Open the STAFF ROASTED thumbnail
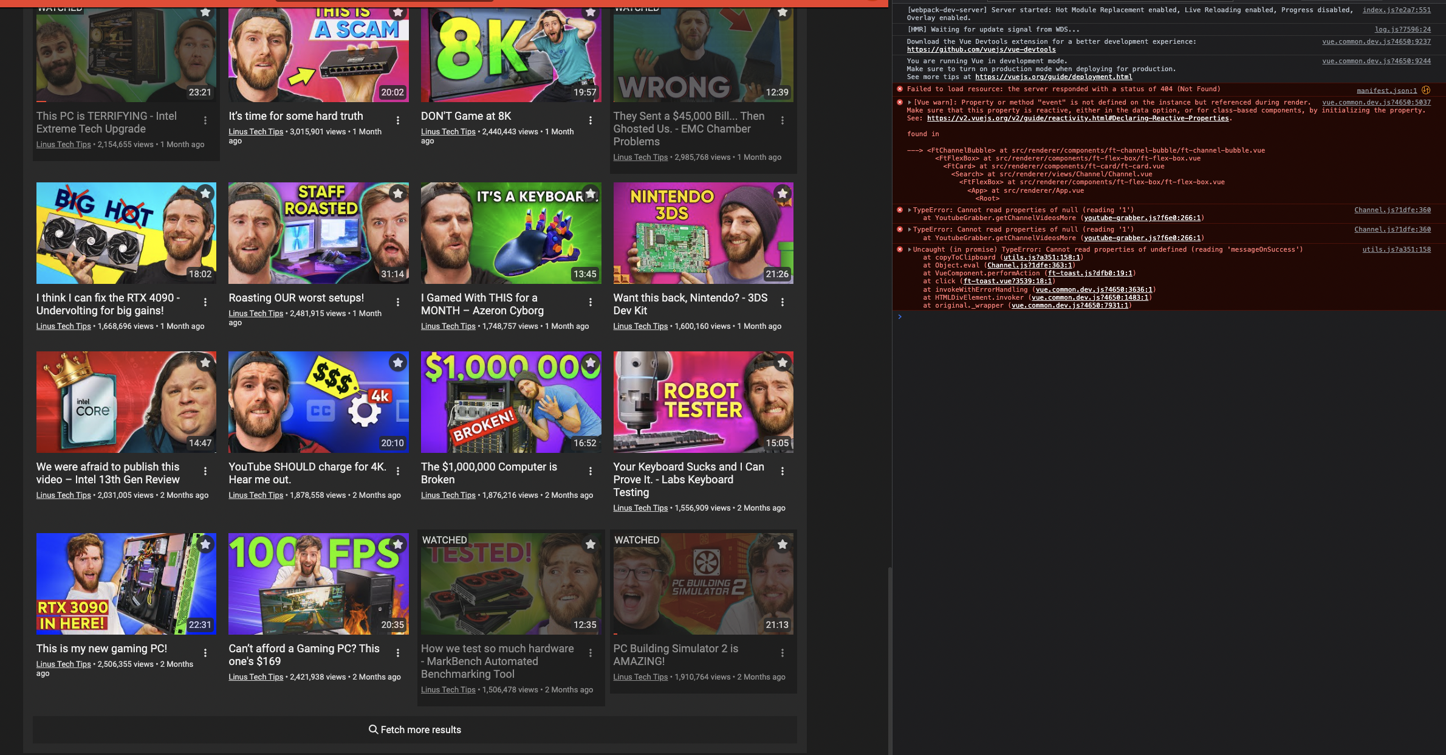Viewport: 1446px width, 755px height. tap(318, 233)
